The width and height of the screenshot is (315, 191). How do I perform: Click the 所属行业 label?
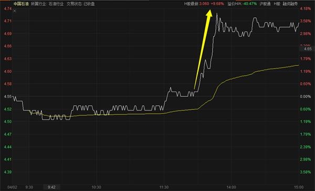coord(38,4)
